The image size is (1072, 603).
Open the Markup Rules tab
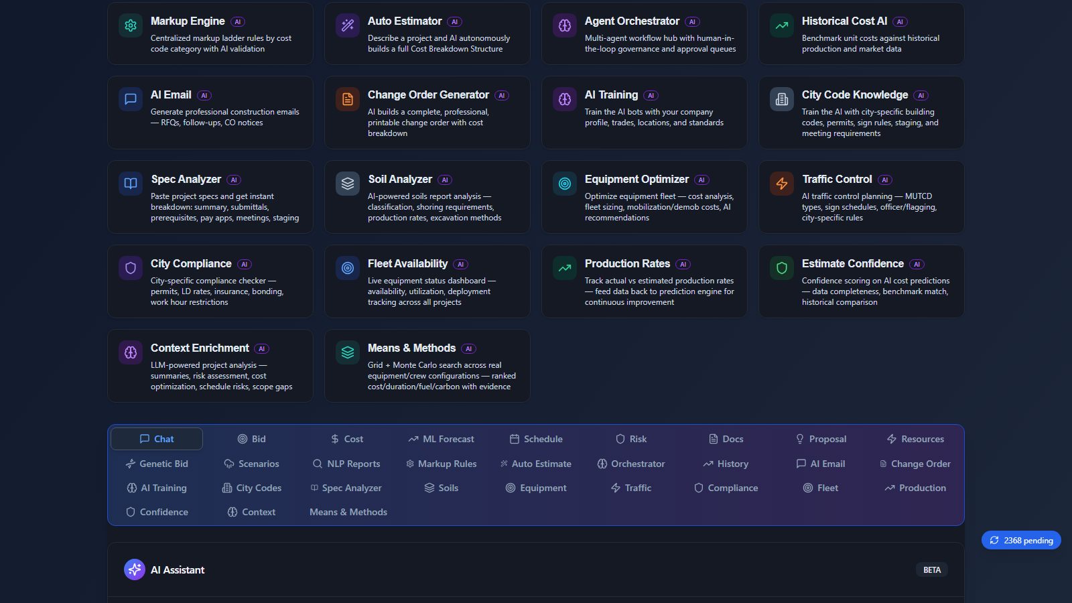442,464
